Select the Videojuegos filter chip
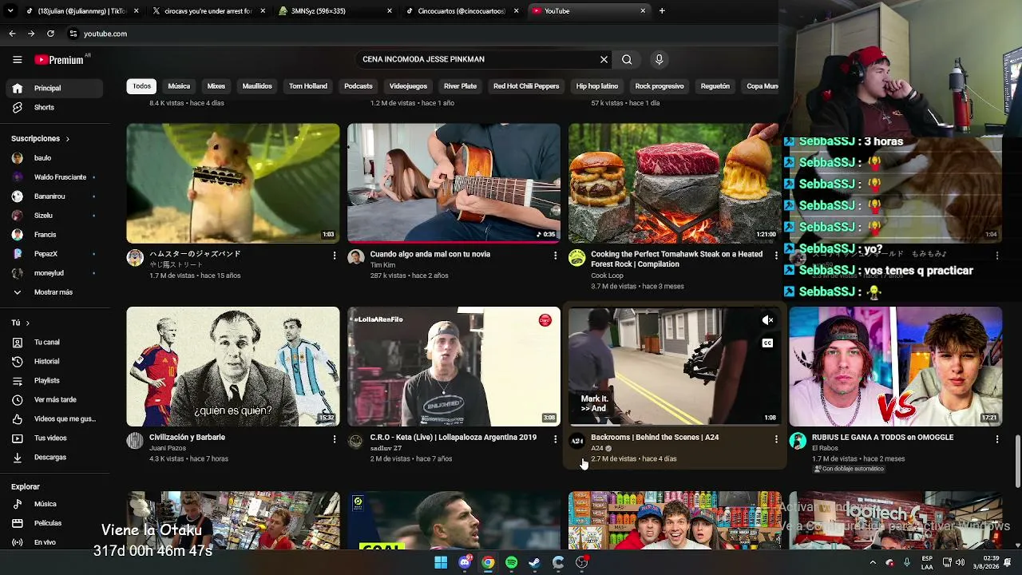 tap(408, 86)
